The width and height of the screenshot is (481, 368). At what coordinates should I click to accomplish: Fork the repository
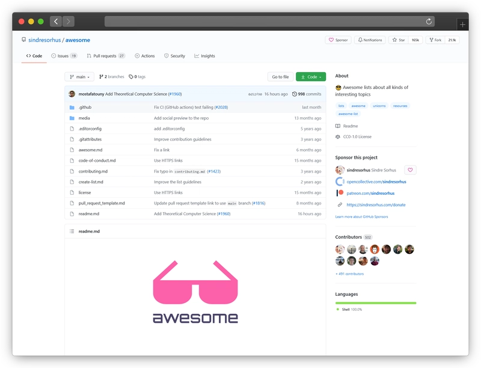435,40
